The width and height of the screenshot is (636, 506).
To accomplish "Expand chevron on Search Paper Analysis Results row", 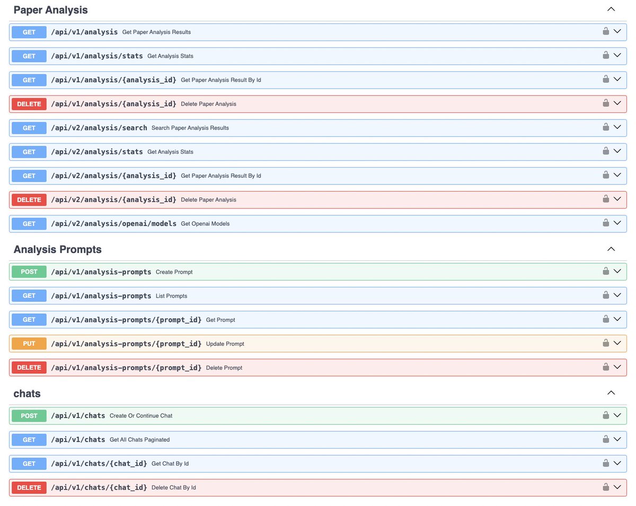I will click(617, 127).
